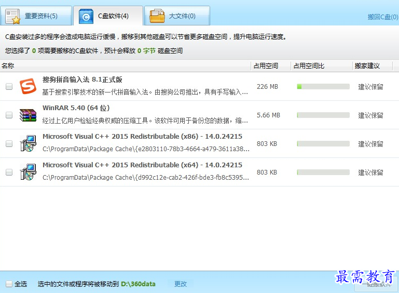The width and height of the screenshot is (399, 293).
Task: Click the space ratio bar for WinRAR
Action: click(x=323, y=115)
